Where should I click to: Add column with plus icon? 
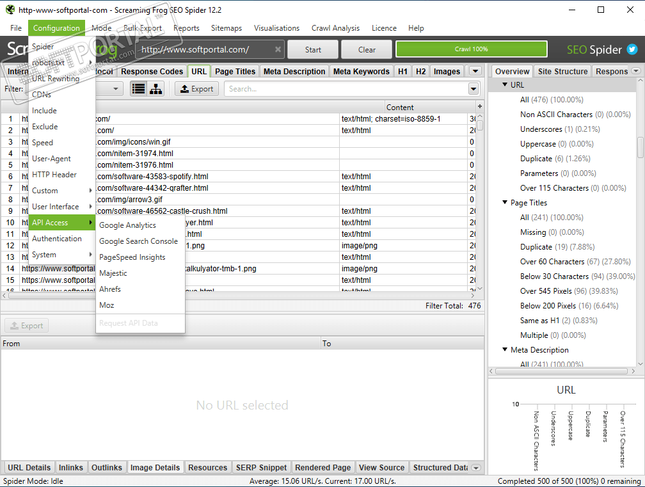pyautogui.click(x=480, y=106)
